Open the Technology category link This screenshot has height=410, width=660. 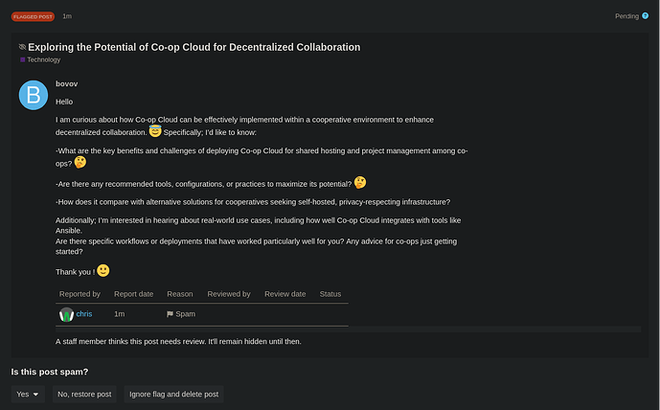43,60
